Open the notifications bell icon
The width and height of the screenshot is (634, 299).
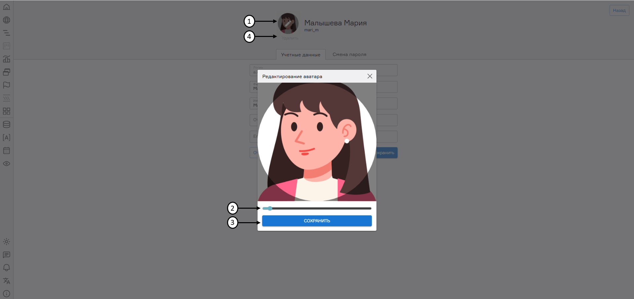(x=7, y=268)
